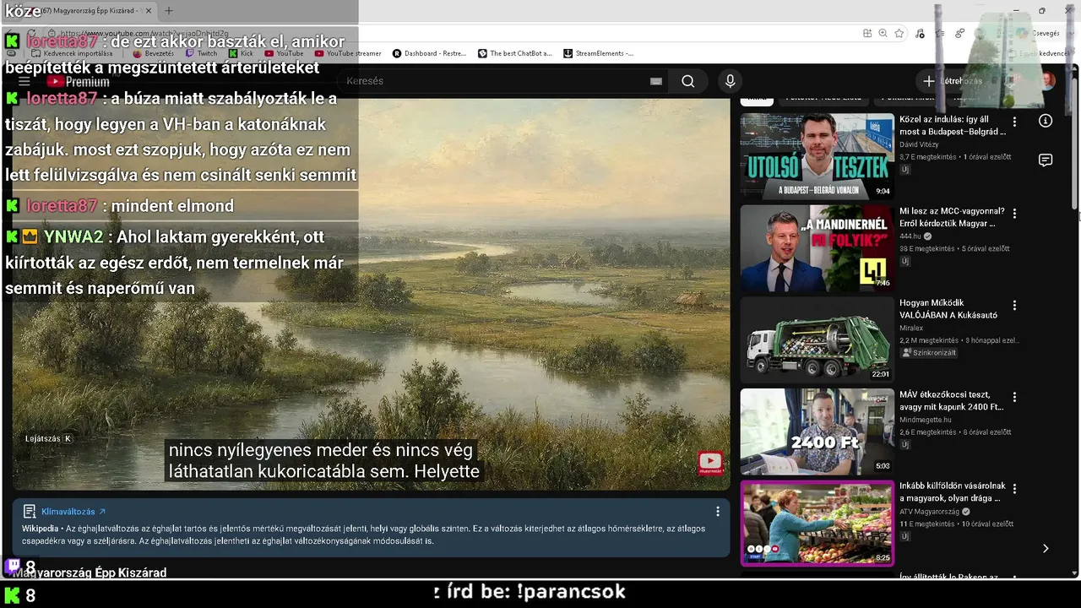Bookmark this page with the star icon
This screenshot has width=1081, height=608.
pyautogui.click(x=899, y=33)
